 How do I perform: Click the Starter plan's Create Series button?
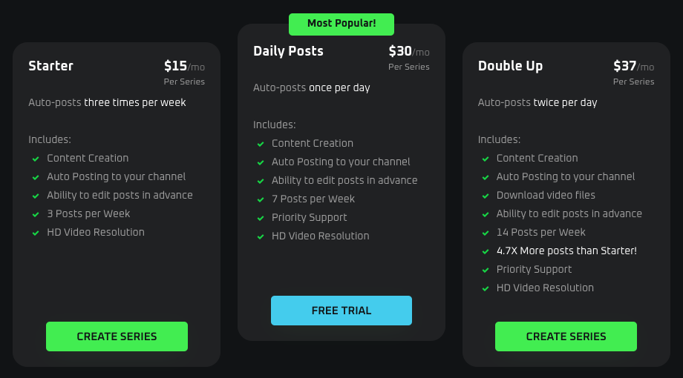[117, 336]
